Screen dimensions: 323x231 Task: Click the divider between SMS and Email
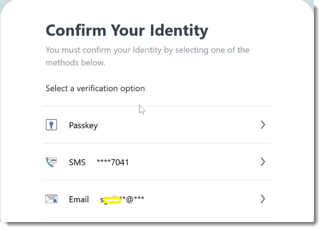pos(157,180)
